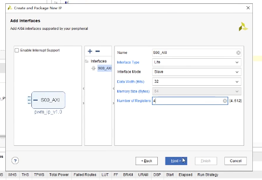
Task: Click the Interface Type label link
Action: pyautogui.click(x=128, y=63)
